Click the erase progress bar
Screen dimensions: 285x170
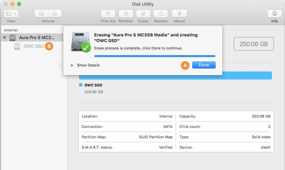point(155,56)
